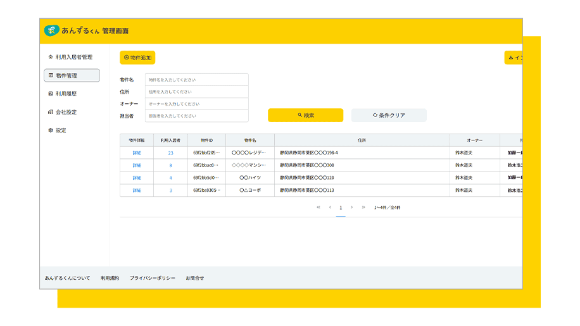580x326 pixels.
Task: Focus the 担当者 input field
Action: pyautogui.click(x=197, y=116)
